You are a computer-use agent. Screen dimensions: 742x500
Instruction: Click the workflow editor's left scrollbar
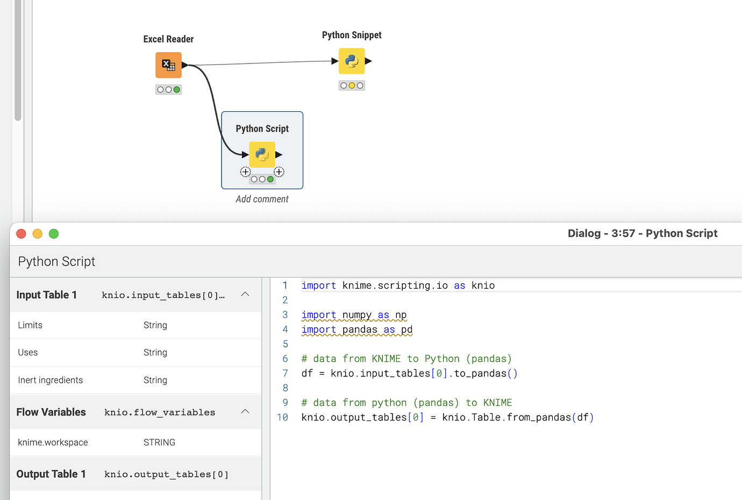(17, 59)
